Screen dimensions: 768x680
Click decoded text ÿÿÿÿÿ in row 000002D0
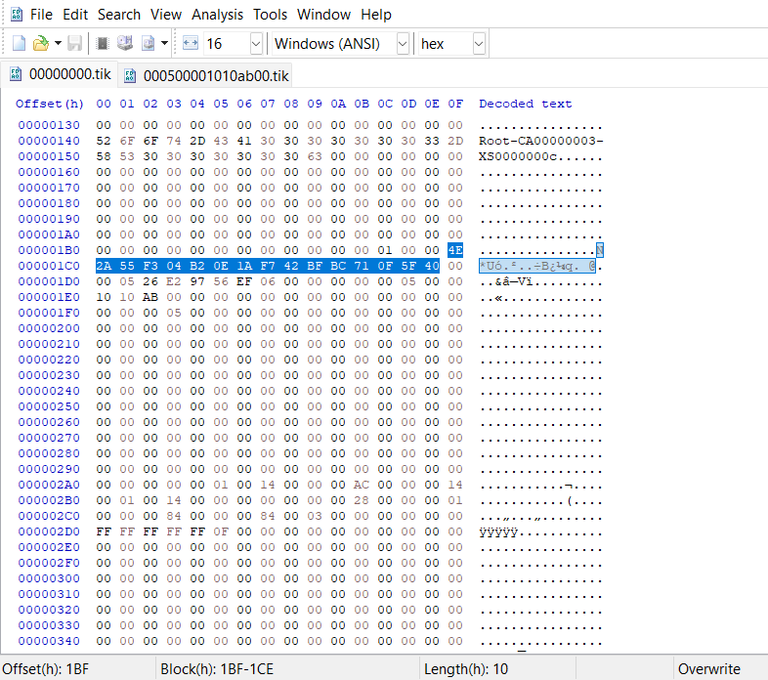498,532
